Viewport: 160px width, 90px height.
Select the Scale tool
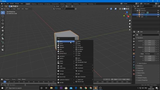click(x=3, y=27)
